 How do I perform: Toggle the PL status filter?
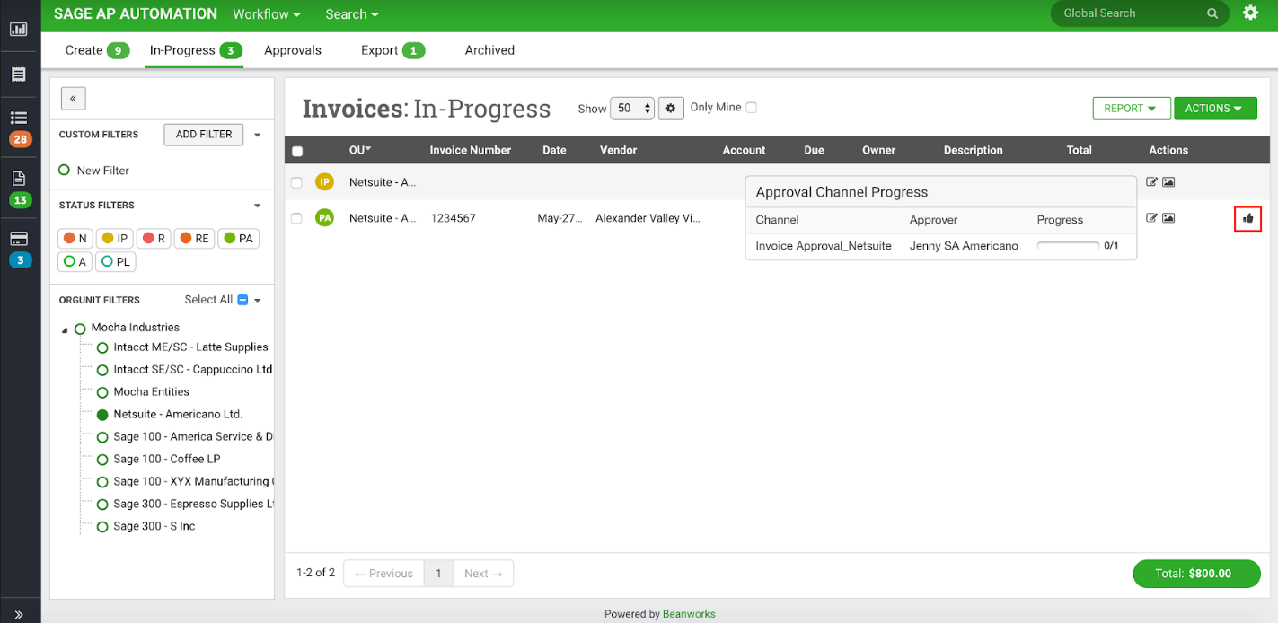pyautogui.click(x=115, y=262)
